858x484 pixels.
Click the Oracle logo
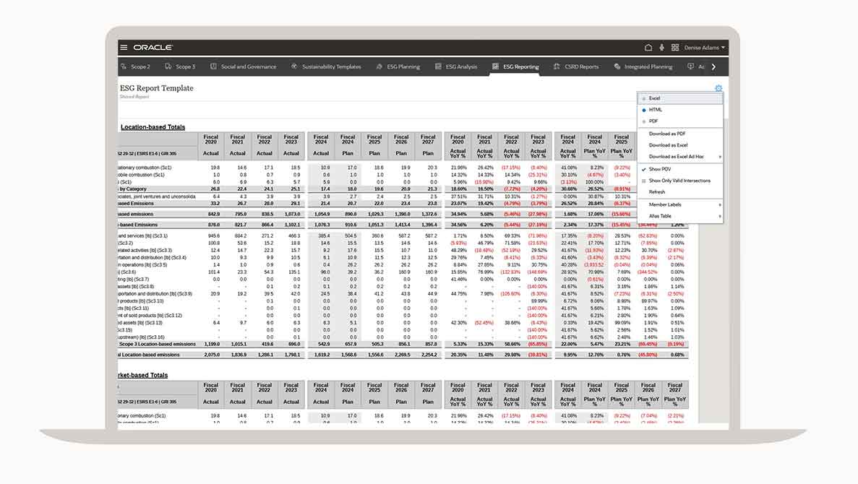[153, 48]
